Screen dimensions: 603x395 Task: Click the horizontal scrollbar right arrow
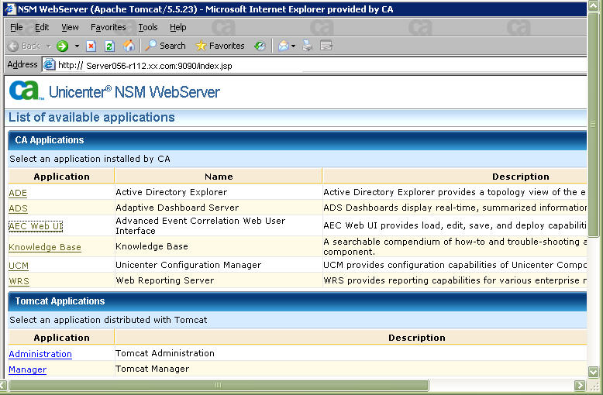point(580,385)
